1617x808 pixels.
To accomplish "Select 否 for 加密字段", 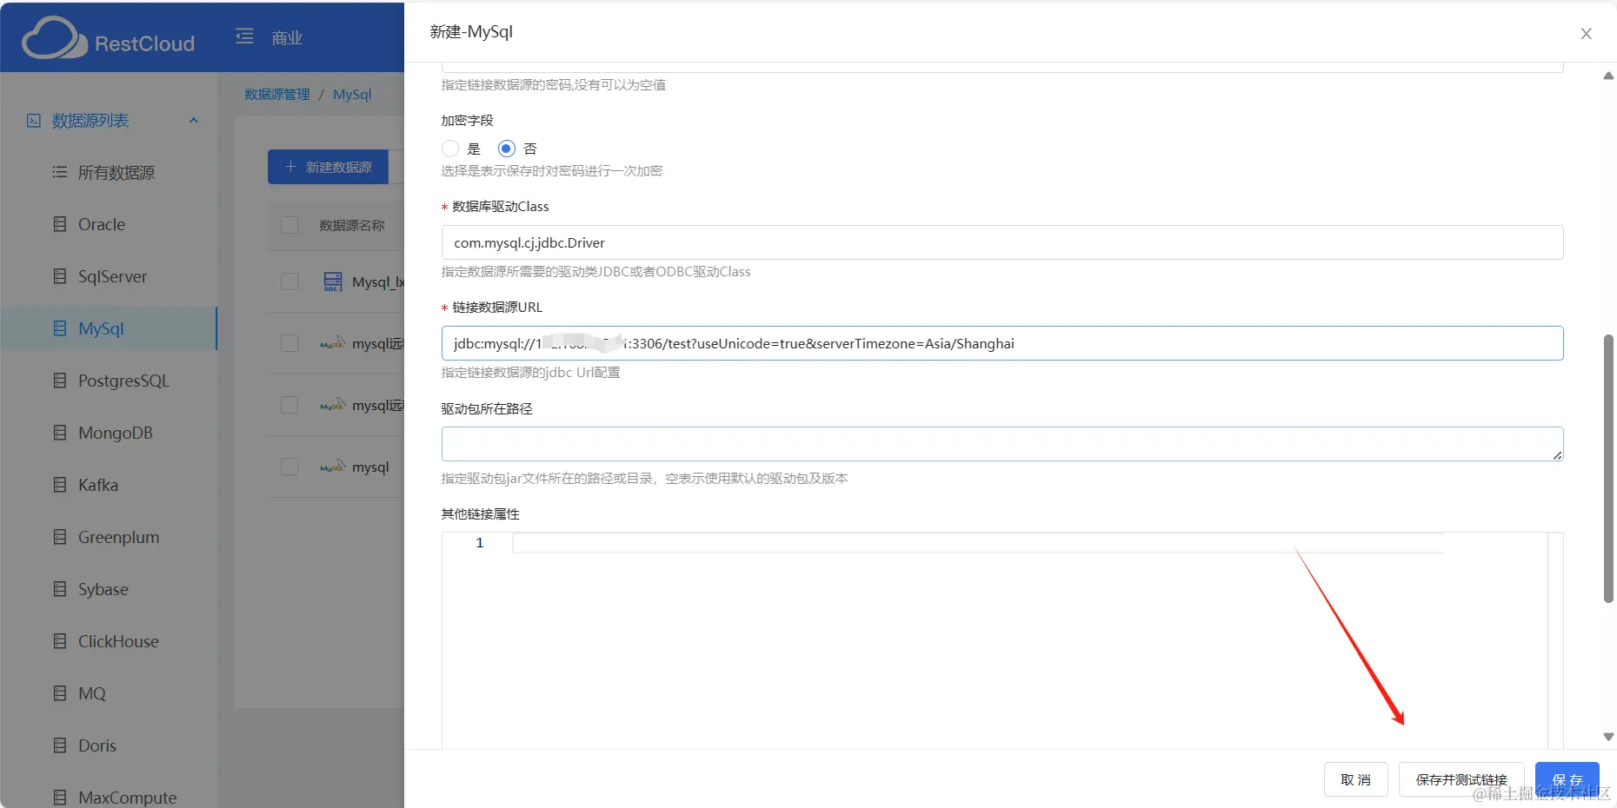I will pyautogui.click(x=507, y=149).
